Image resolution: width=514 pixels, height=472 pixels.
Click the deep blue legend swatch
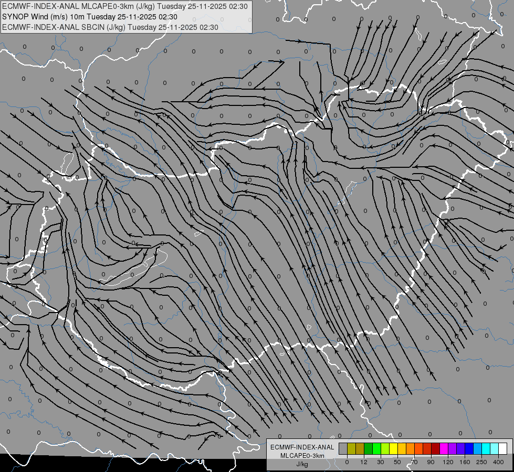tap(469, 448)
